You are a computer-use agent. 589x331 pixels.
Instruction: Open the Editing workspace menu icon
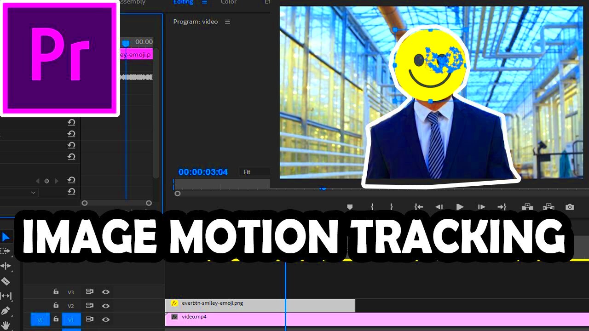(x=205, y=2)
